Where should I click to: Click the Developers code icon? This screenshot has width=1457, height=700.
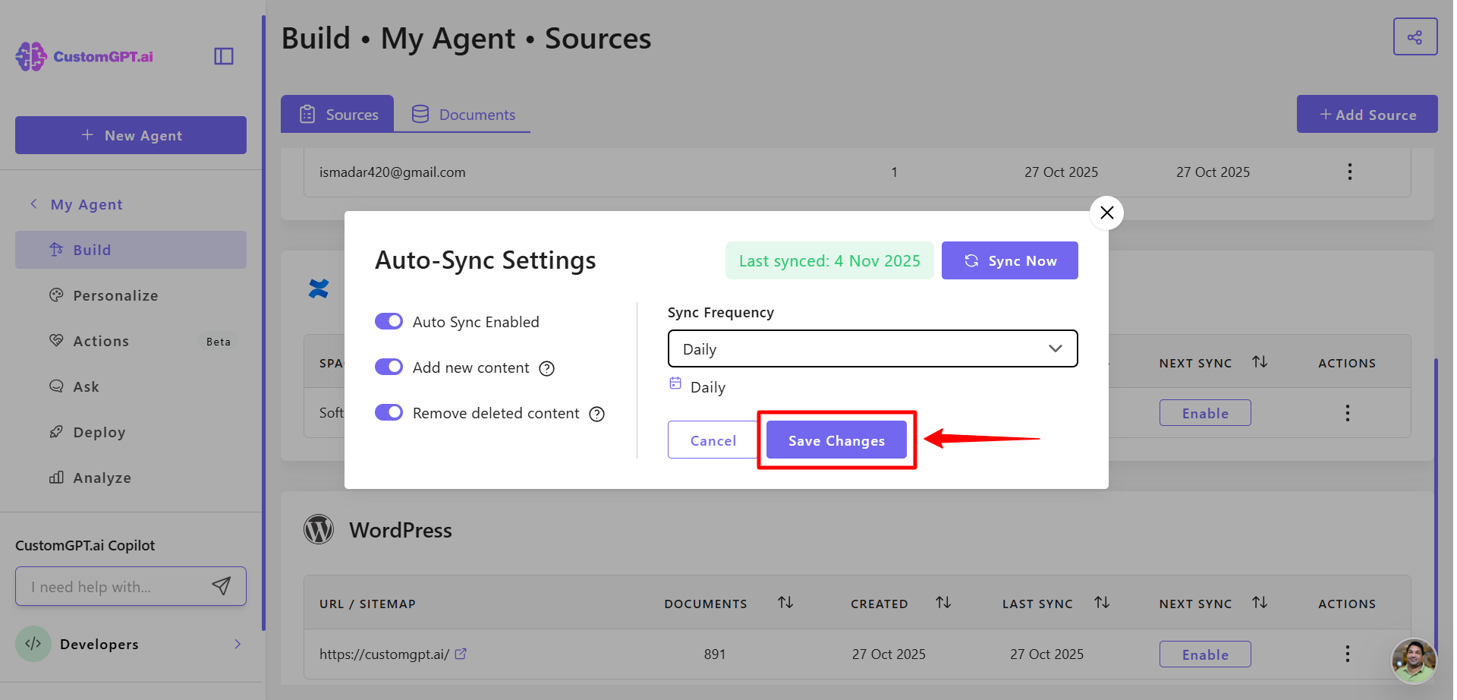click(x=33, y=644)
